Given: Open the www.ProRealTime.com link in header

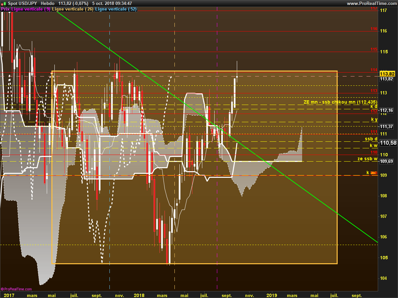Looking at the screenshot, I should click(x=371, y=3).
